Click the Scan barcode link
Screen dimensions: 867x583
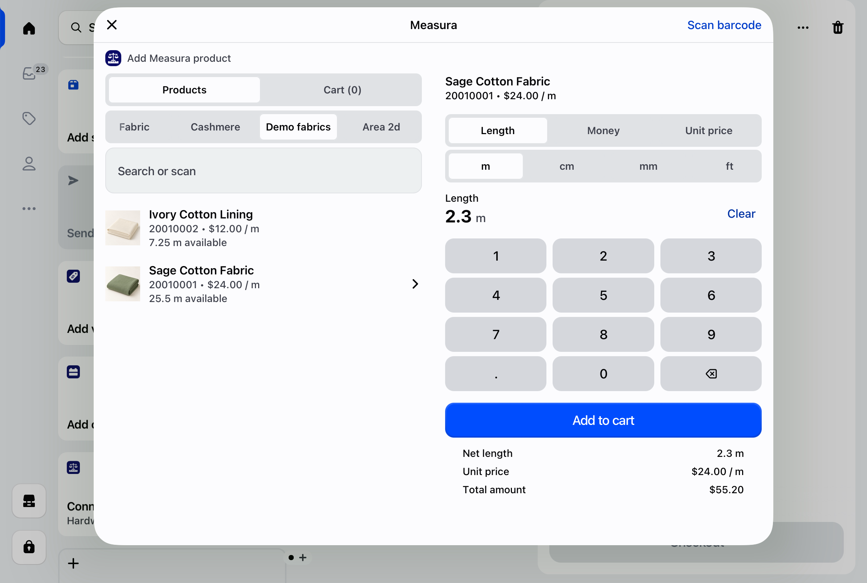click(724, 25)
